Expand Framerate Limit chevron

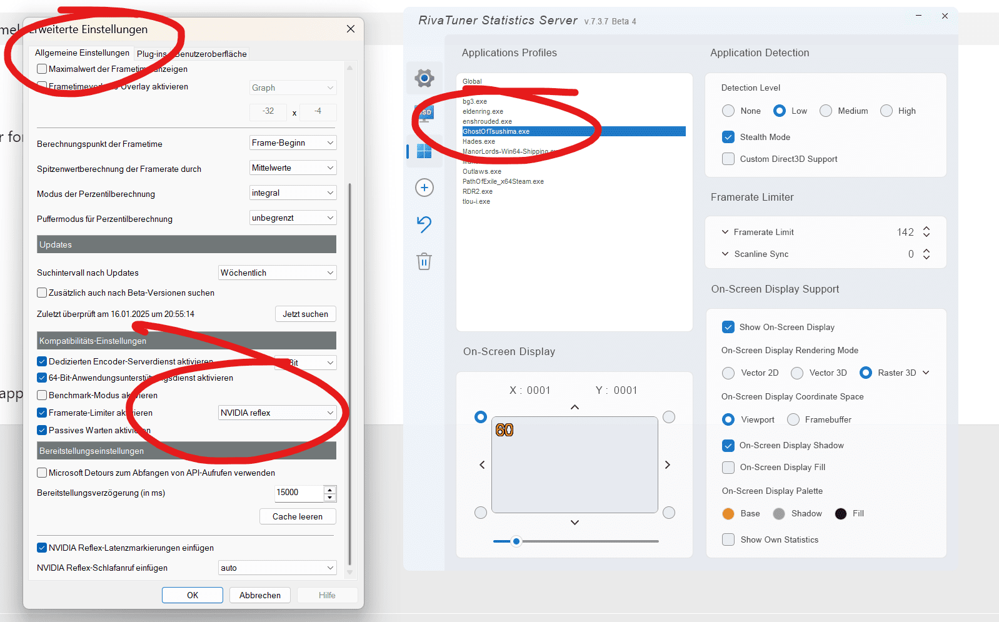click(725, 232)
